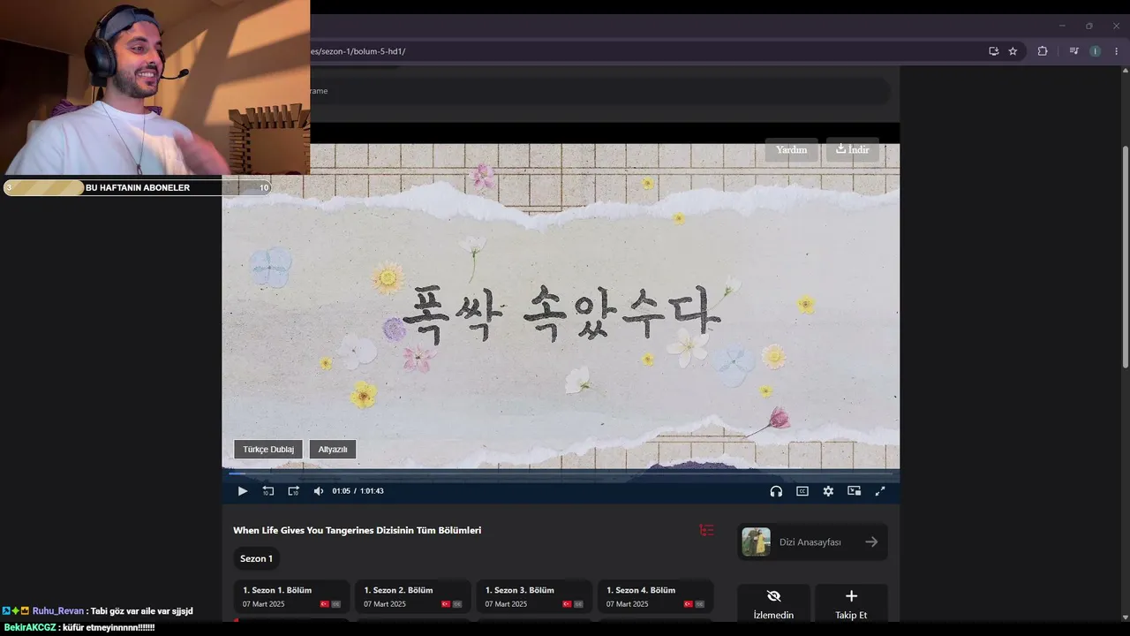Click the video time display 01:05
This screenshot has height=636, width=1130.
click(341, 491)
